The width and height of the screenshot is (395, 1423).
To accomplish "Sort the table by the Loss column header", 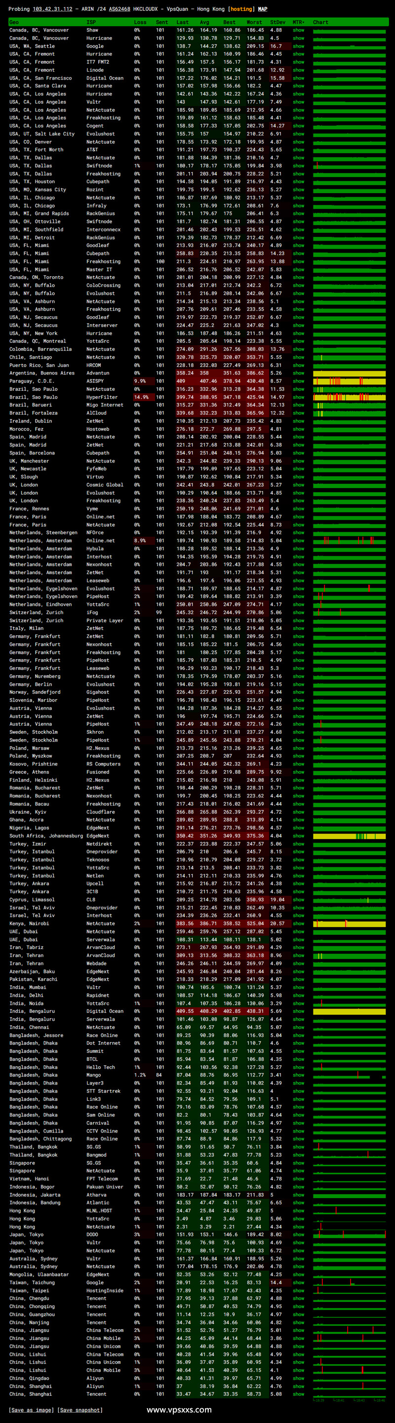I will click(140, 22).
